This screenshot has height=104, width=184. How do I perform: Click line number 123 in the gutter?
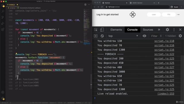(x=11, y=57)
